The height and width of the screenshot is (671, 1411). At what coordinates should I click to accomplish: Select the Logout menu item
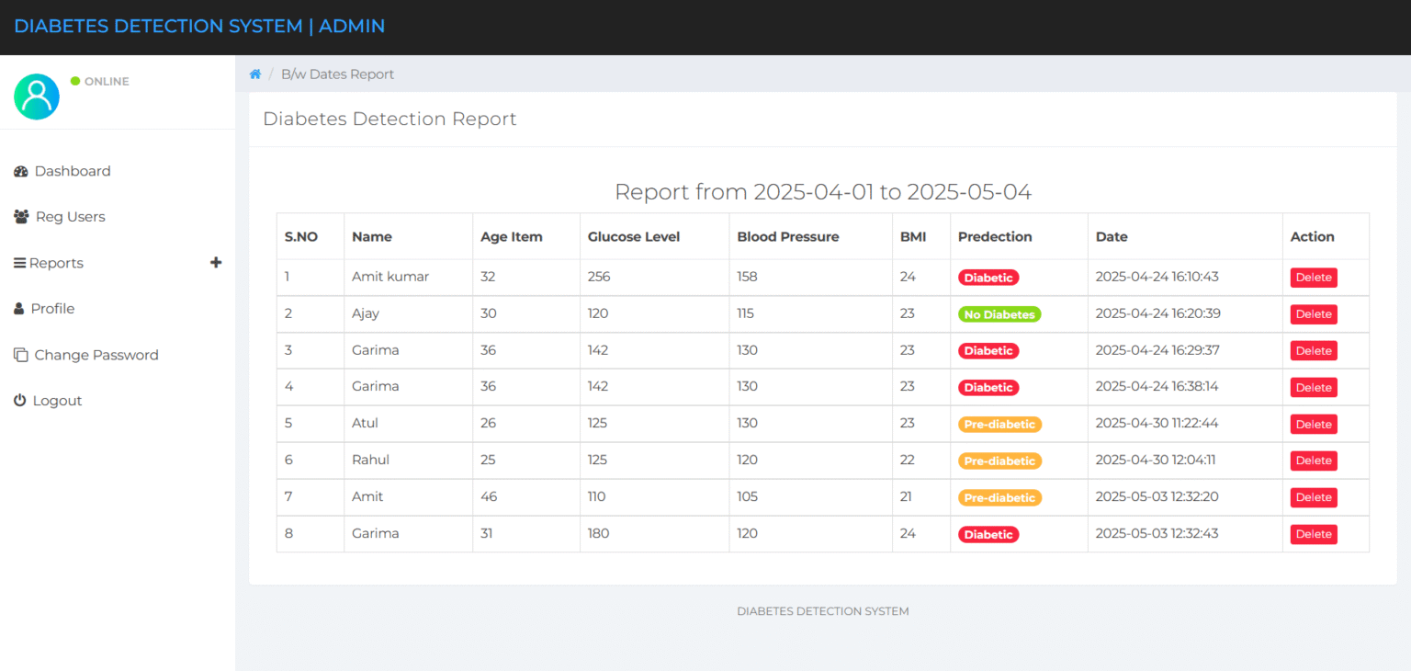pyautogui.click(x=56, y=400)
